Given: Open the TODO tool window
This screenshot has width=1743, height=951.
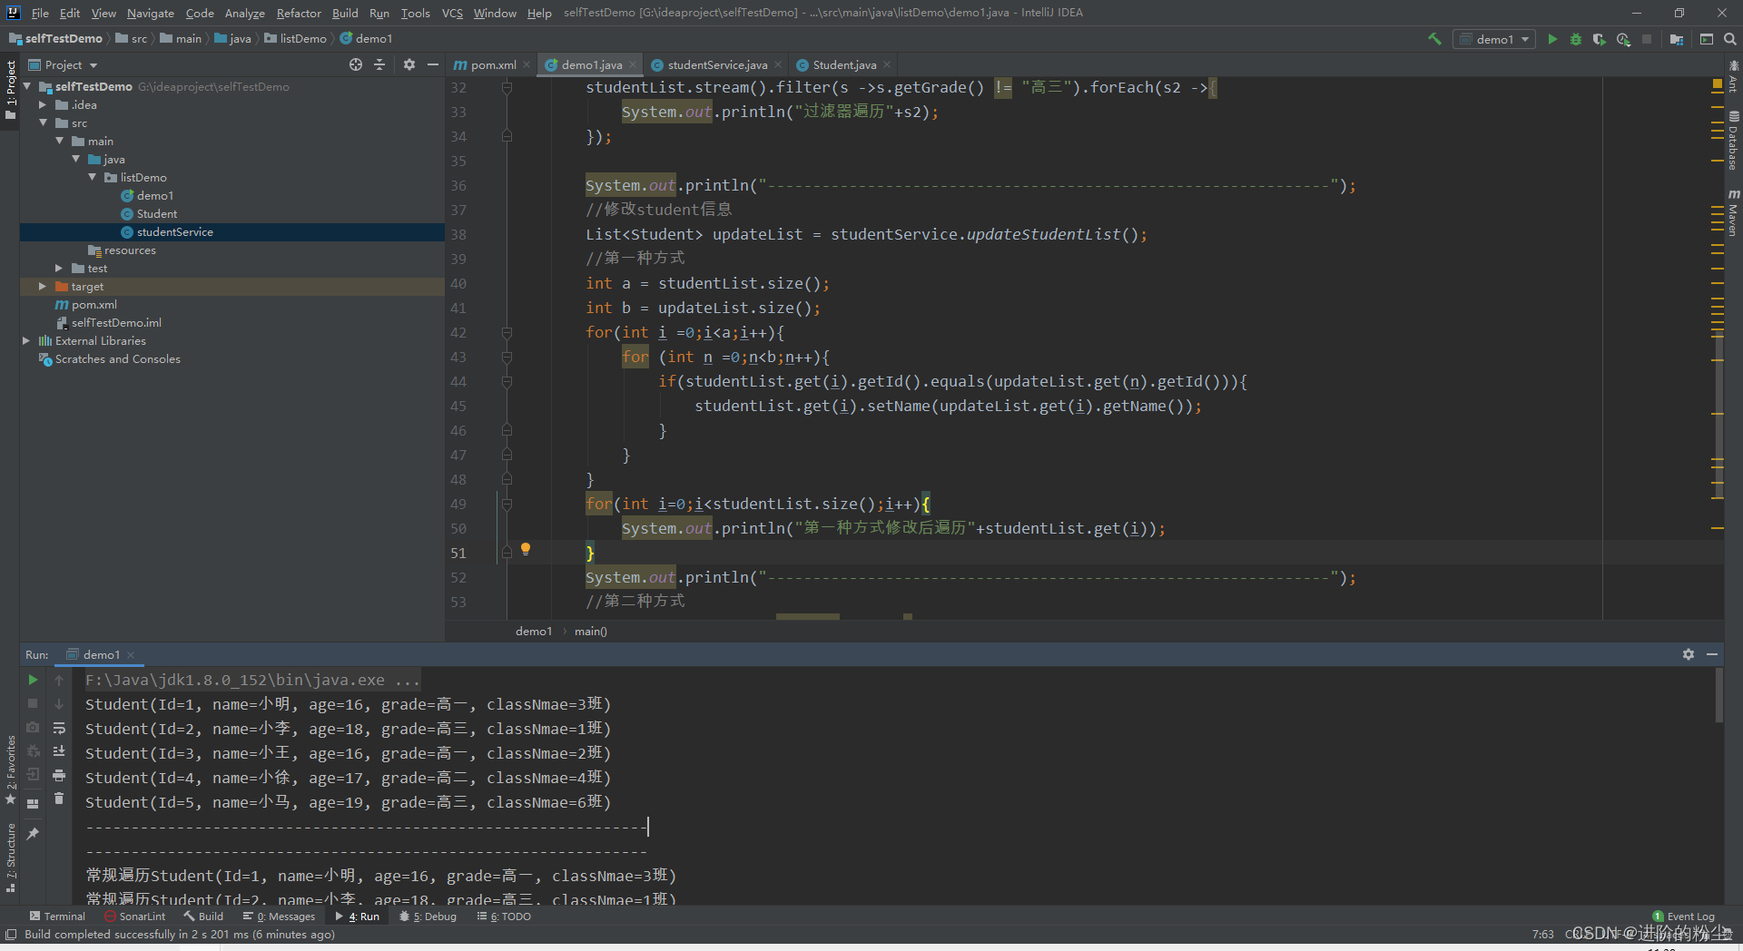Looking at the screenshot, I should click(x=504, y=917).
